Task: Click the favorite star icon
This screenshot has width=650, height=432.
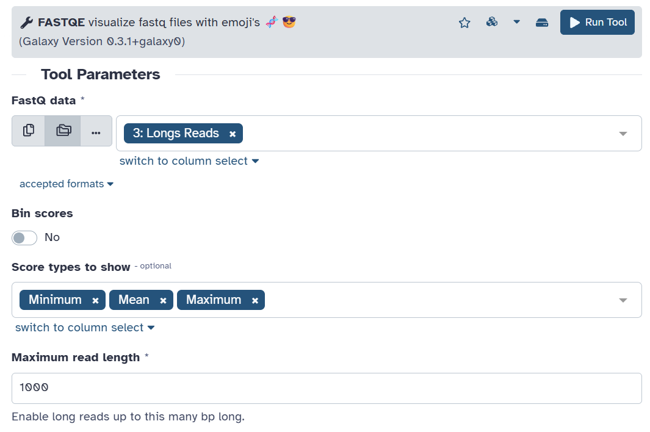Action: (464, 23)
